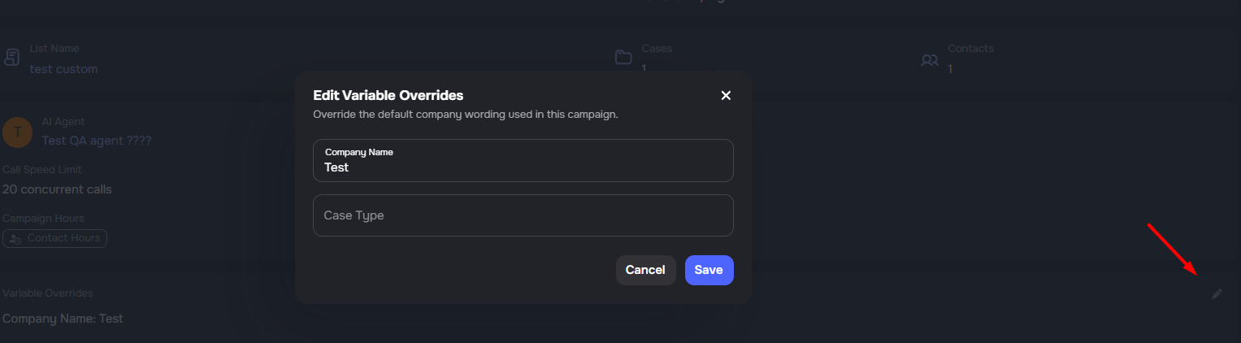Focus the Company Name input field
The image size is (1241, 343).
[523, 167]
